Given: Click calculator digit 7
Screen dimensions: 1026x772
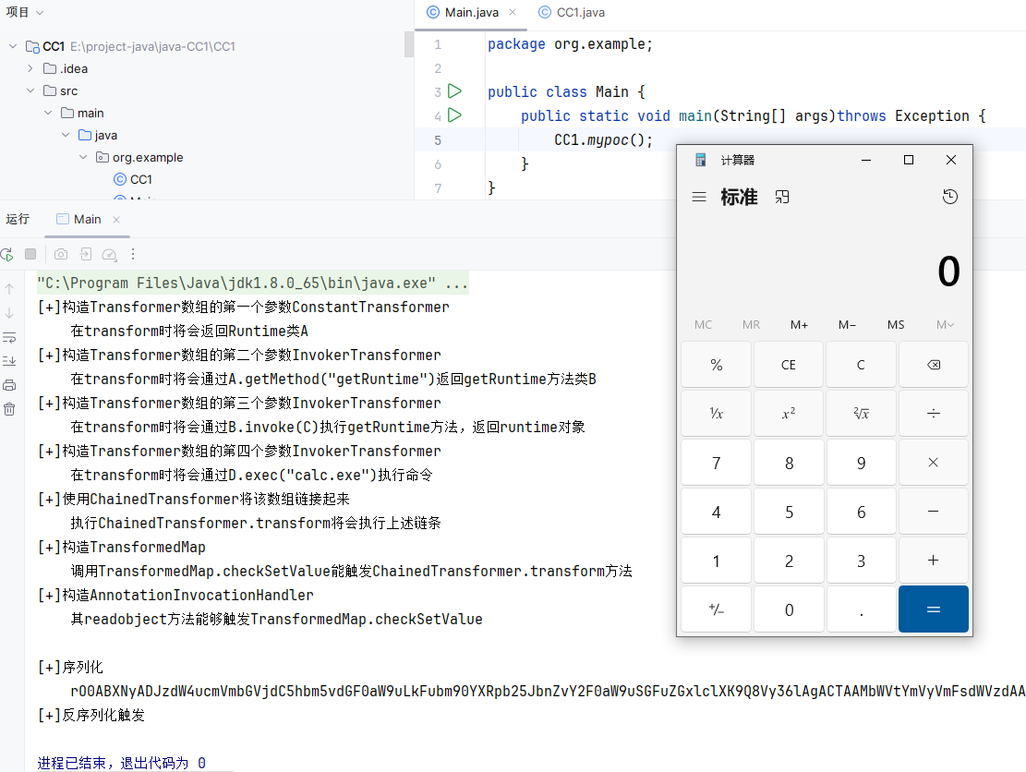Looking at the screenshot, I should 717,463.
